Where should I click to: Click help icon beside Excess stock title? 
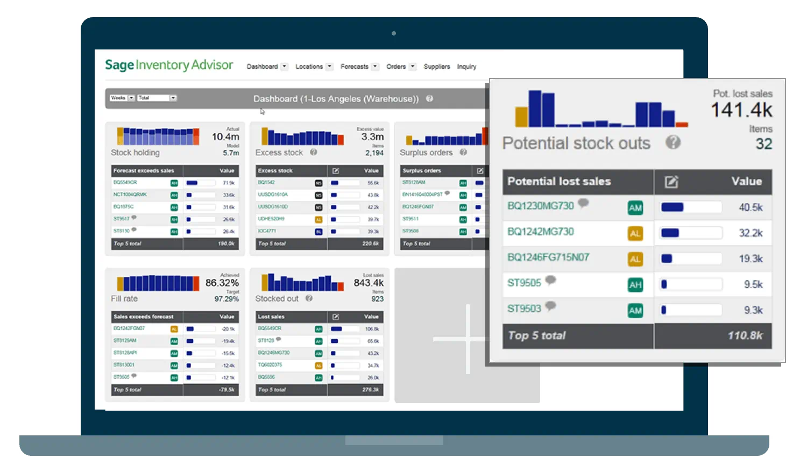pos(313,153)
